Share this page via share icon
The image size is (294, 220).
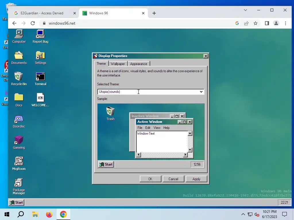[246, 23]
